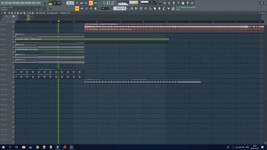Click the Stop button in transport
This screenshot has height=150, width=267.
click(59, 3)
